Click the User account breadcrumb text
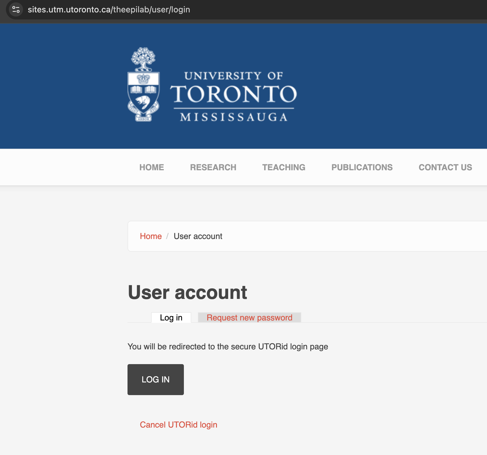Viewport: 487px width, 455px height. pos(198,236)
